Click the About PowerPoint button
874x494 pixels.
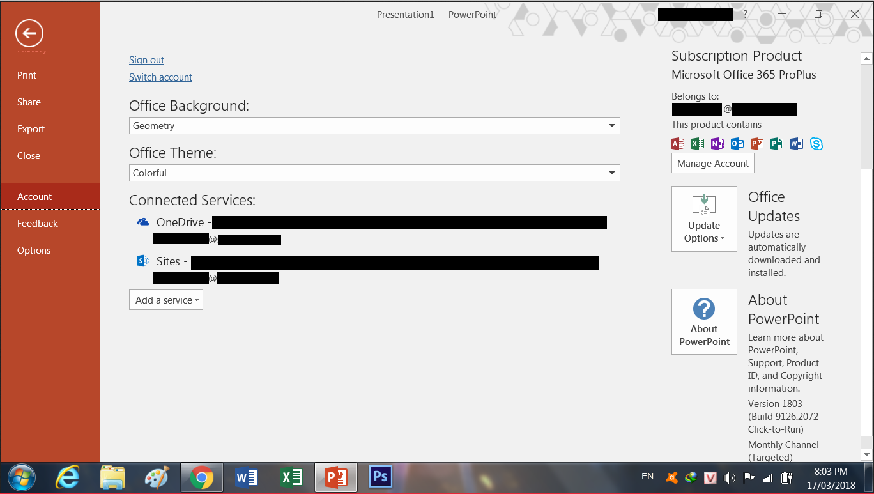pyautogui.click(x=704, y=322)
